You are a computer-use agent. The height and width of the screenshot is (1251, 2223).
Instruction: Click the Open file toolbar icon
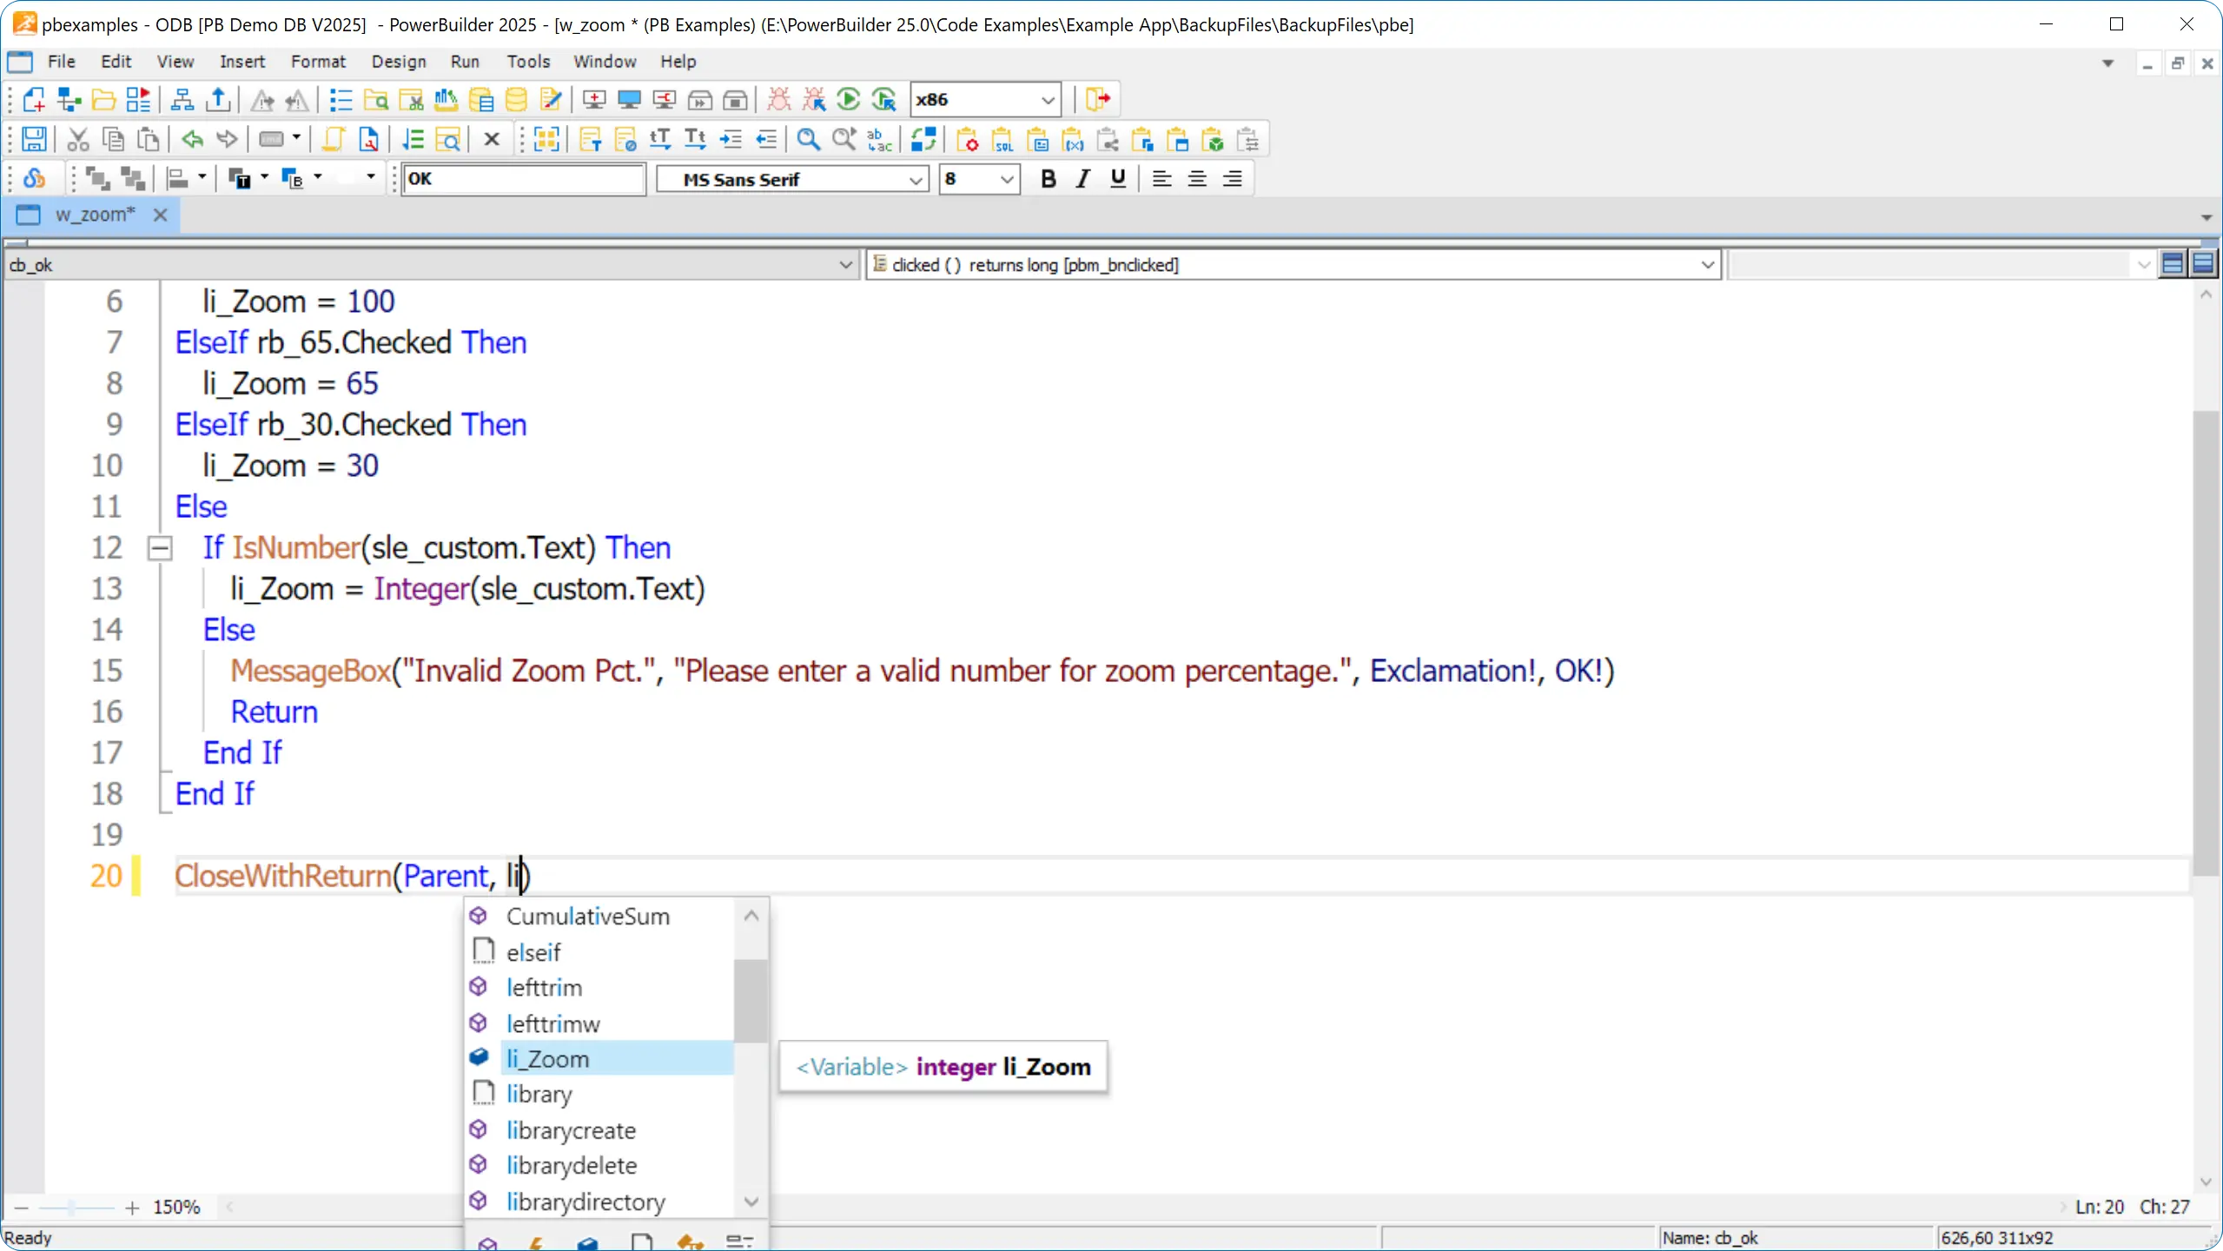[104, 99]
